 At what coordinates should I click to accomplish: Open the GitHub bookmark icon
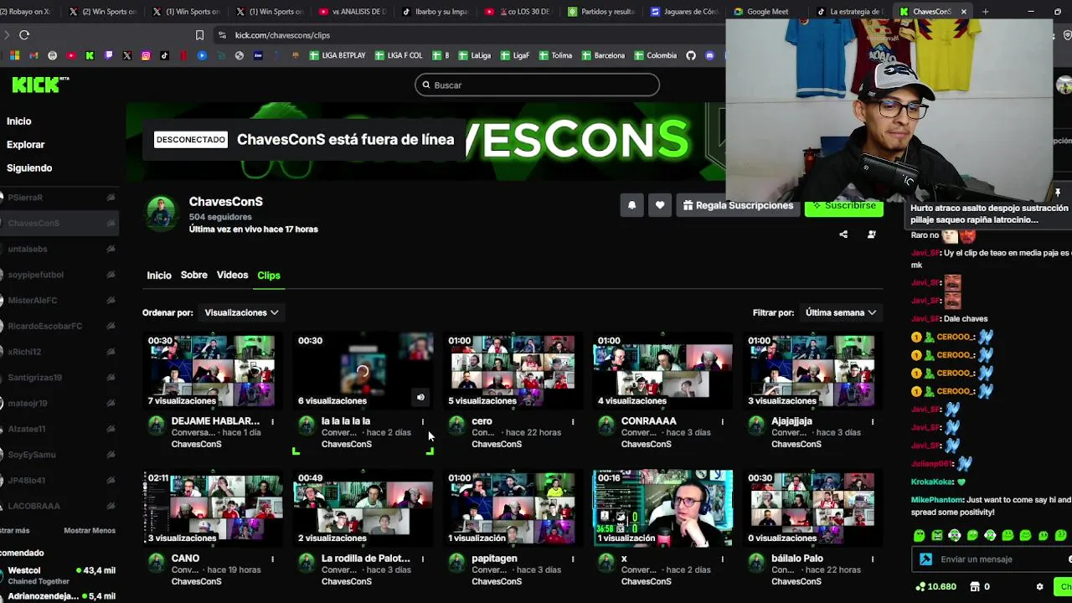point(691,55)
